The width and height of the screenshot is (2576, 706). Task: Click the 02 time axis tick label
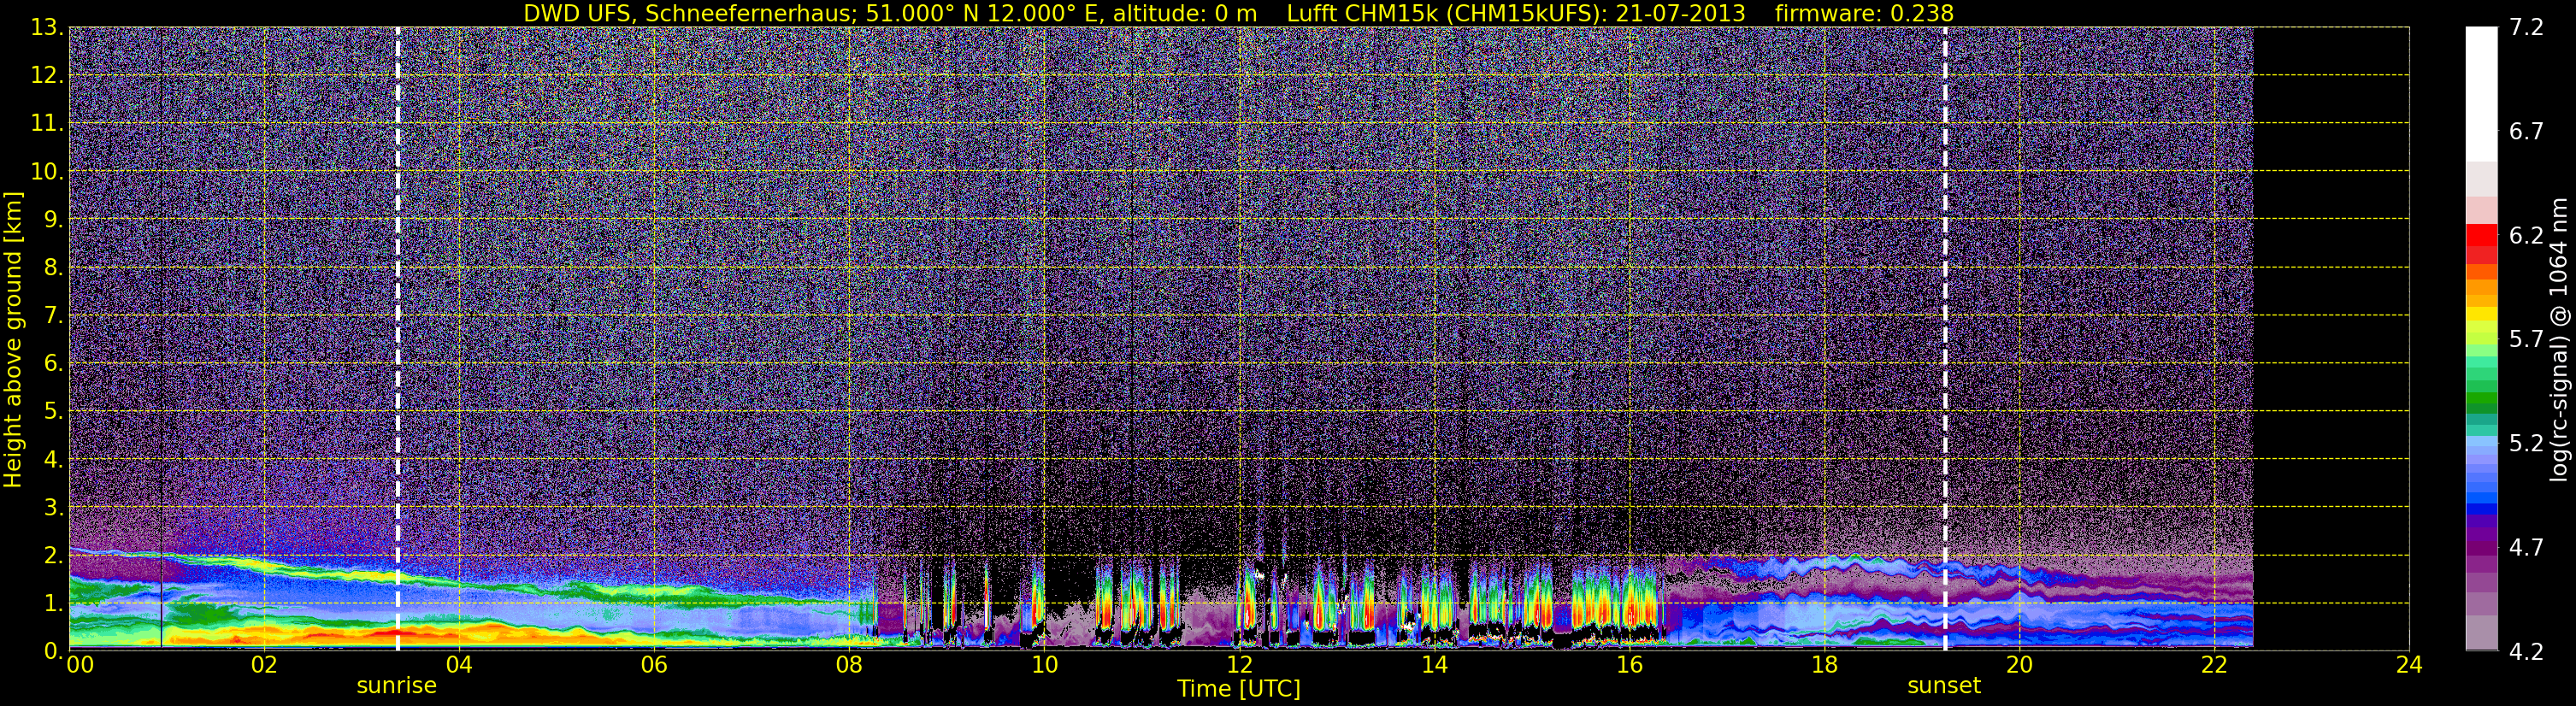264,666
